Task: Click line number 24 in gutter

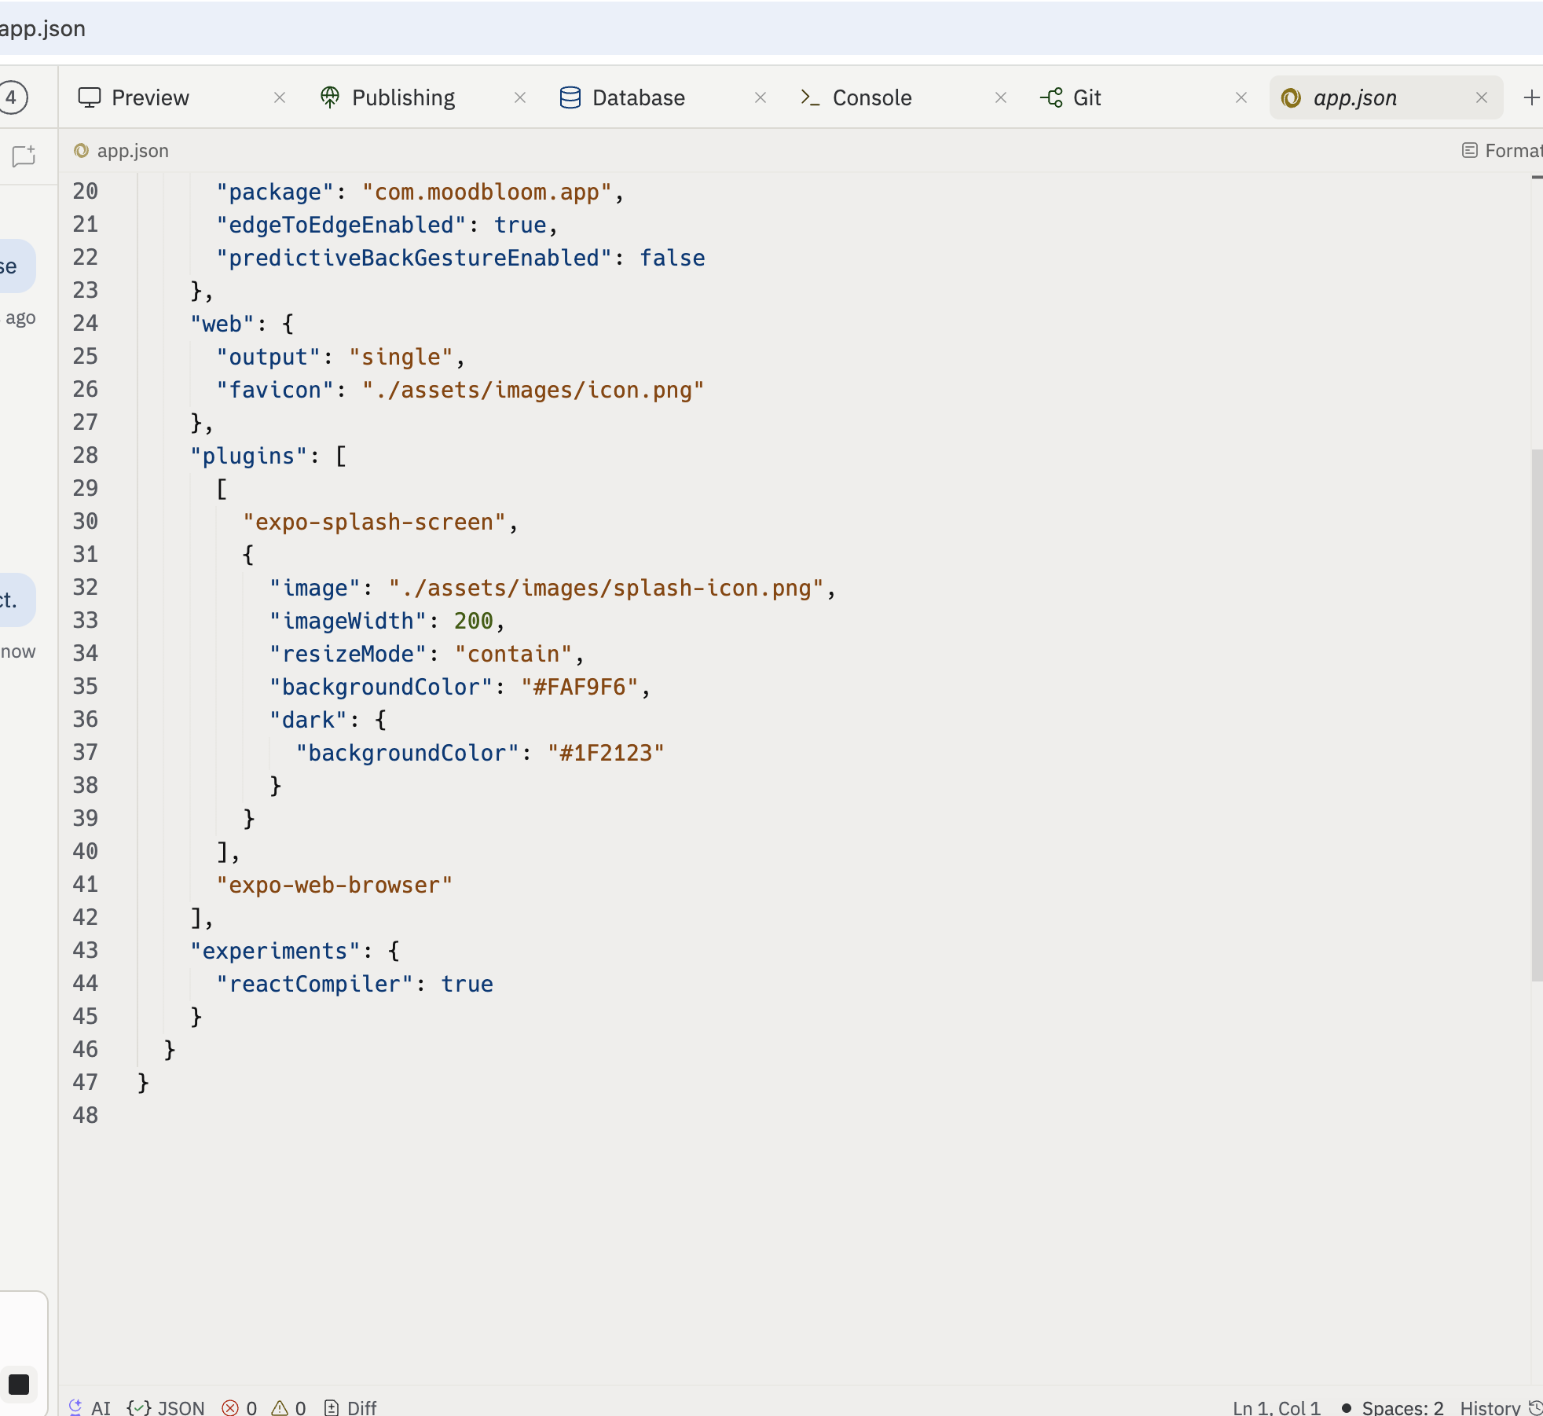Action: click(85, 324)
